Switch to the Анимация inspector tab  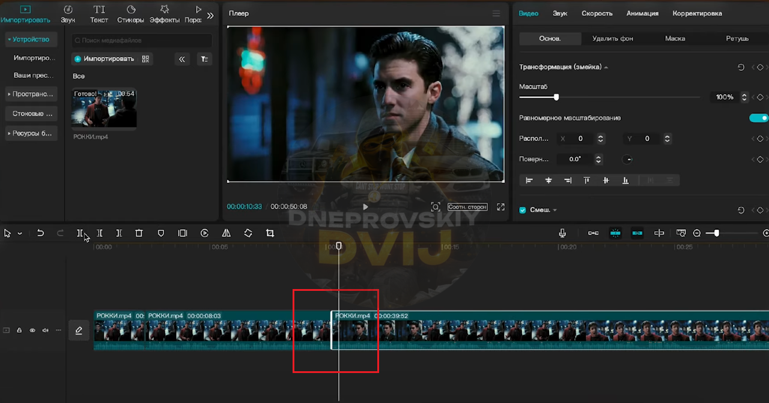click(x=642, y=13)
